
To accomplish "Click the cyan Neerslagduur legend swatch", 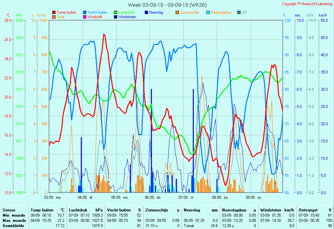I will pos(208,12).
